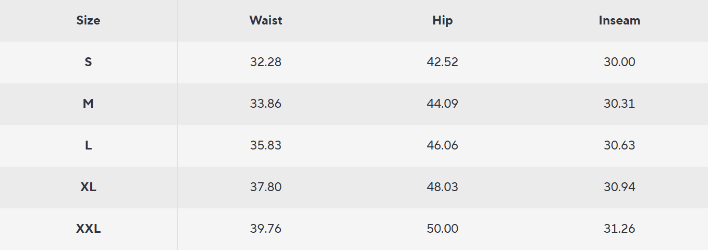This screenshot has height=250, width=708.
Task: Select the XXL size row label
Action: pyautogui.click(x=88, y=229)
